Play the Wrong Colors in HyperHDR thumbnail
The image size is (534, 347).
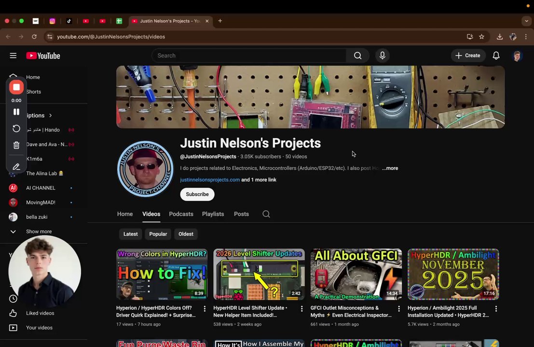click(162, 274)
